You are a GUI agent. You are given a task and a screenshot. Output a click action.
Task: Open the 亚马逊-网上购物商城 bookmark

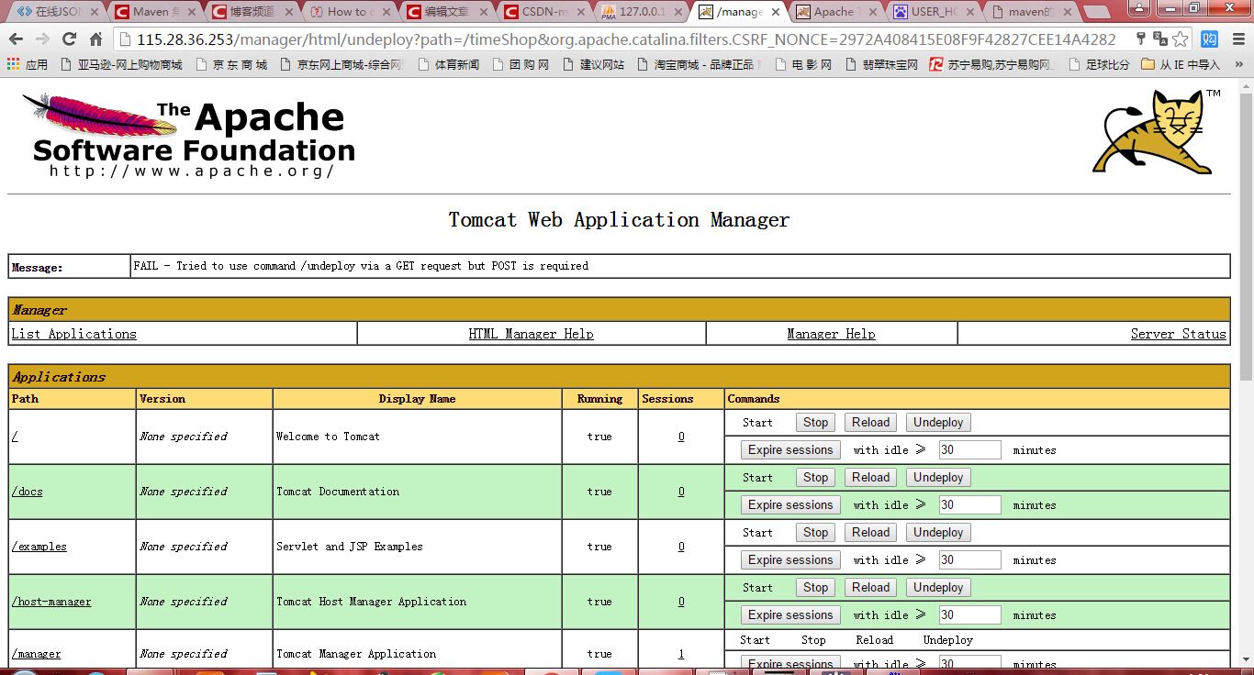[x=121, y=64]
